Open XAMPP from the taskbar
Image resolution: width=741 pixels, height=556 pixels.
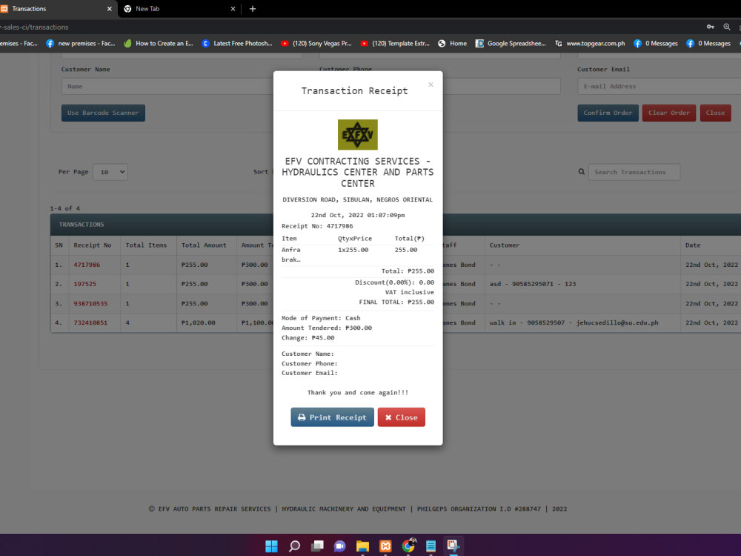pyautogui.click(x=385, y=546)
